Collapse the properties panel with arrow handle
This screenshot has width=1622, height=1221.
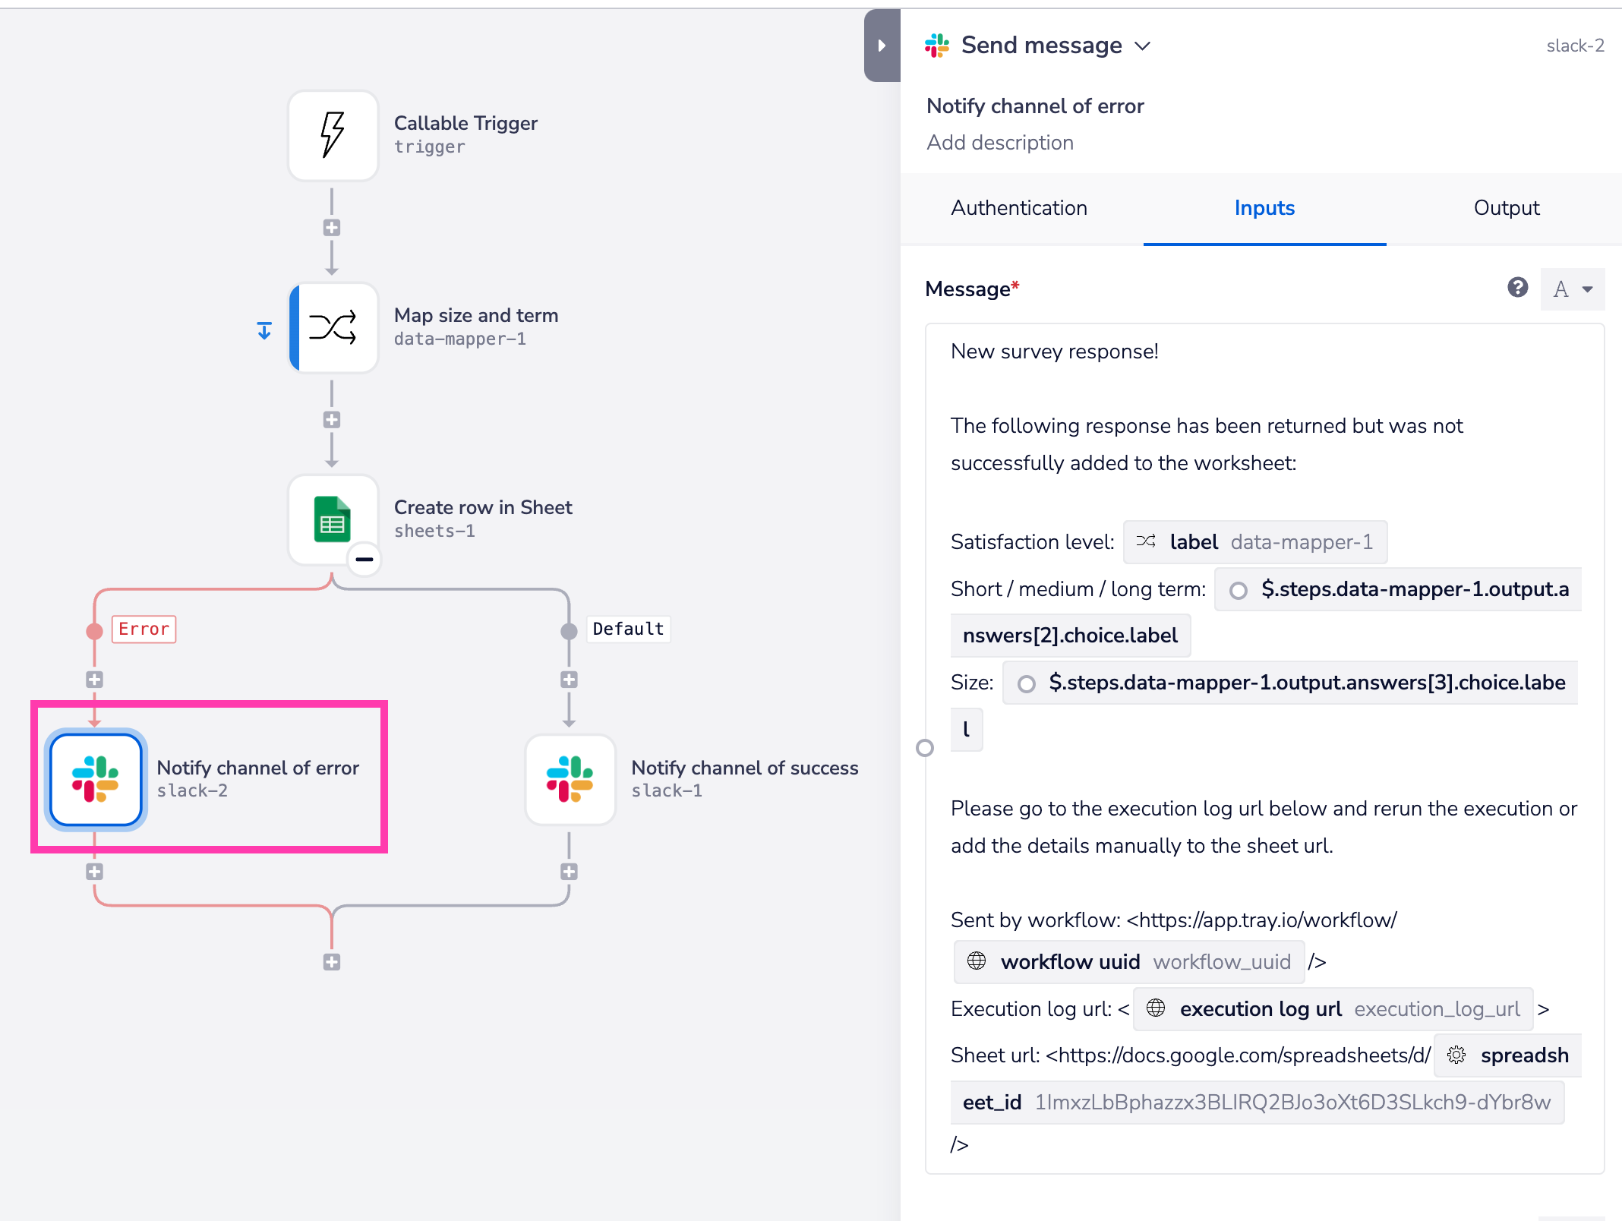click(x=882, y=46)
